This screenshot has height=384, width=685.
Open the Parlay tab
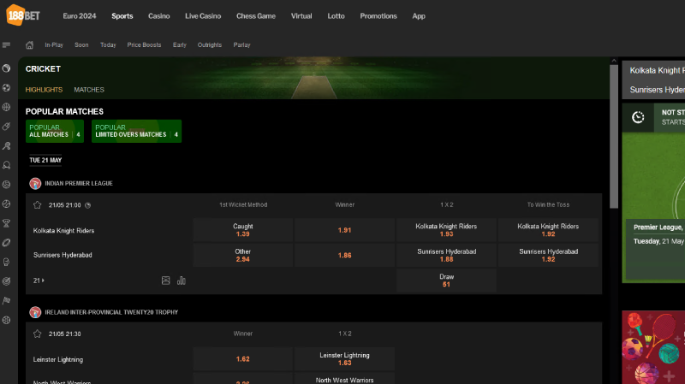tap(241, 45)
